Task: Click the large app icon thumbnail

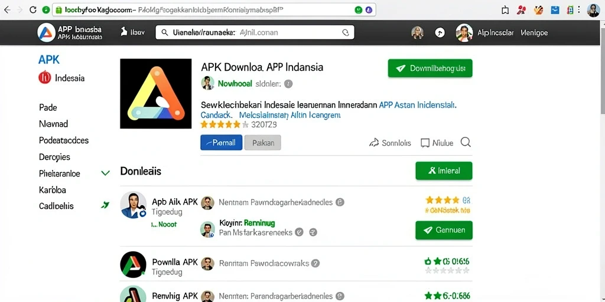Action: click(155, 94)
